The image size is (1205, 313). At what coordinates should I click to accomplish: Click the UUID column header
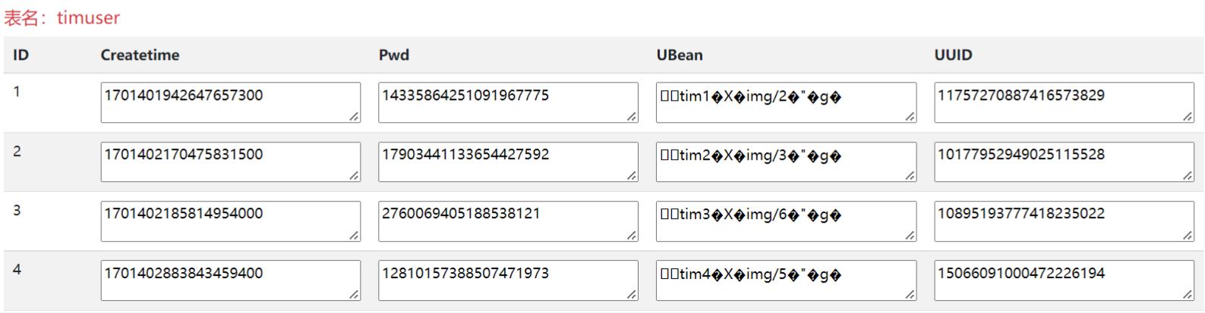(953, 55)
